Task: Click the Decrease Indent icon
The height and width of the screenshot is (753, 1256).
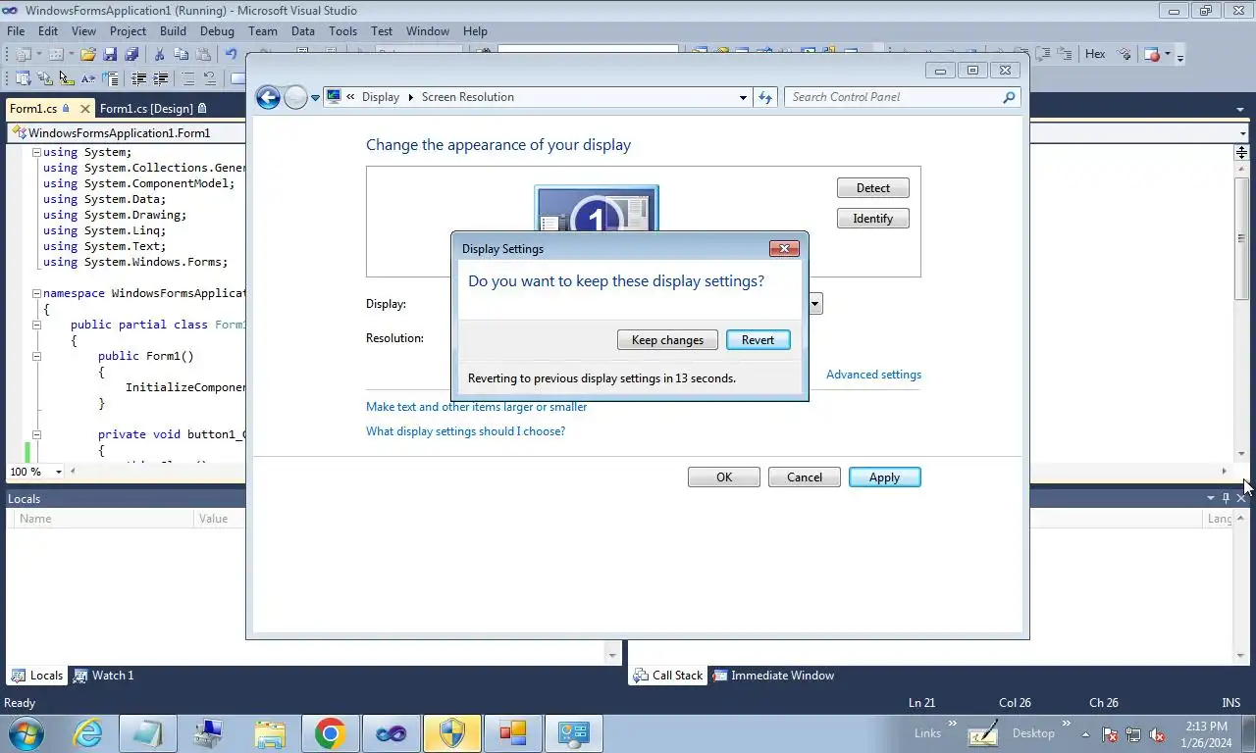Action: pyautogui.click(x=138, y=77)
